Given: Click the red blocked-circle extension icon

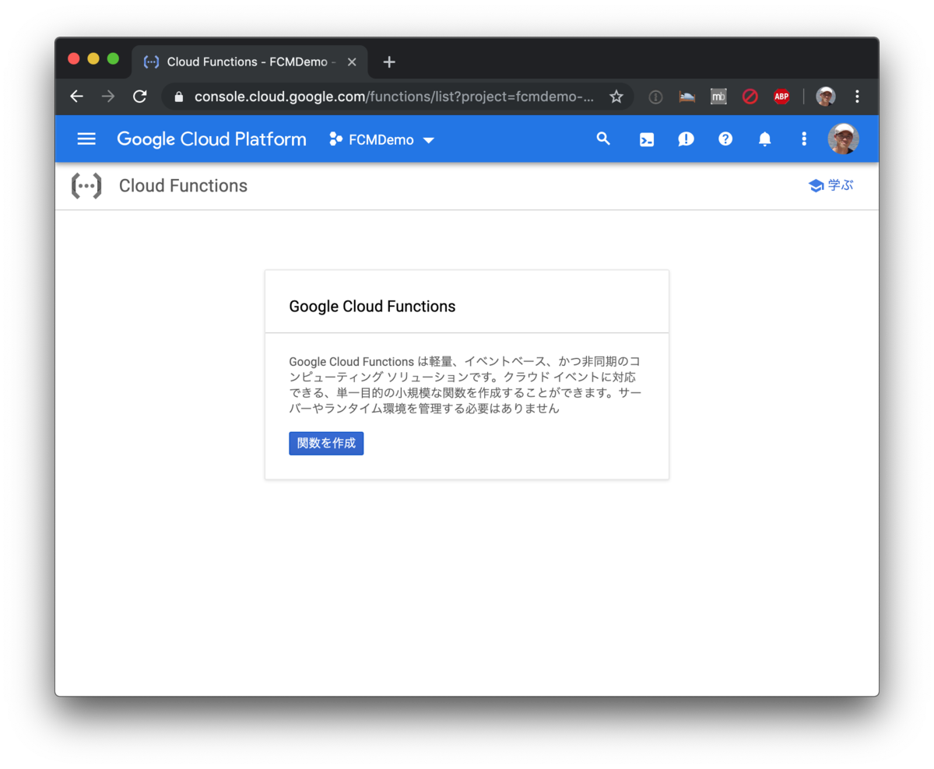Looking at the screenshot, I should point(750,97).
